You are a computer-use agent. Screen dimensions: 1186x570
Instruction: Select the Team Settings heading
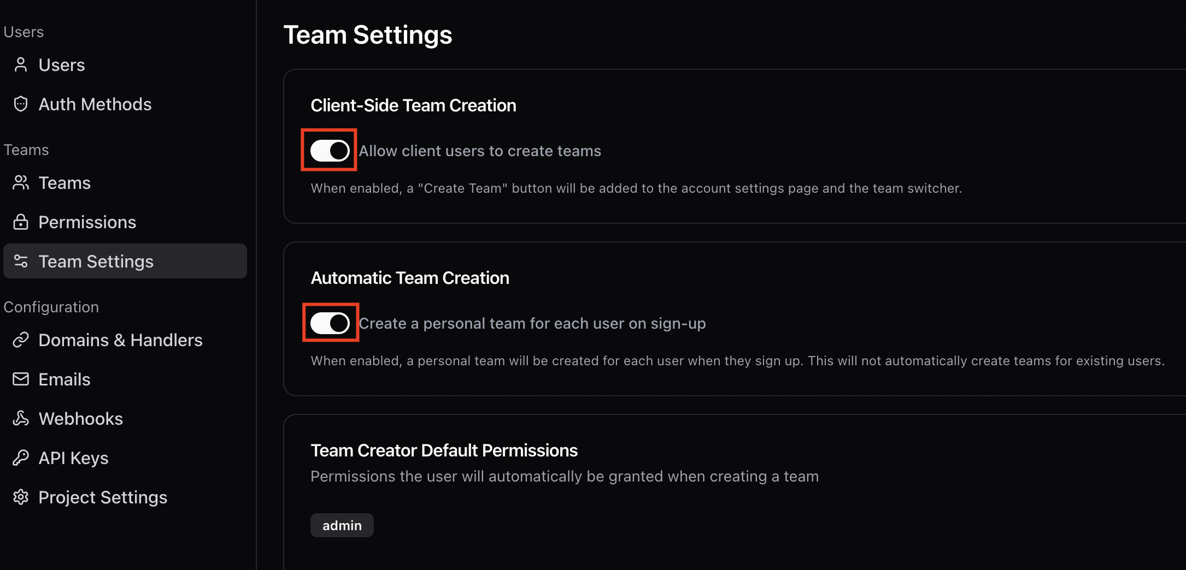[368, 34]
